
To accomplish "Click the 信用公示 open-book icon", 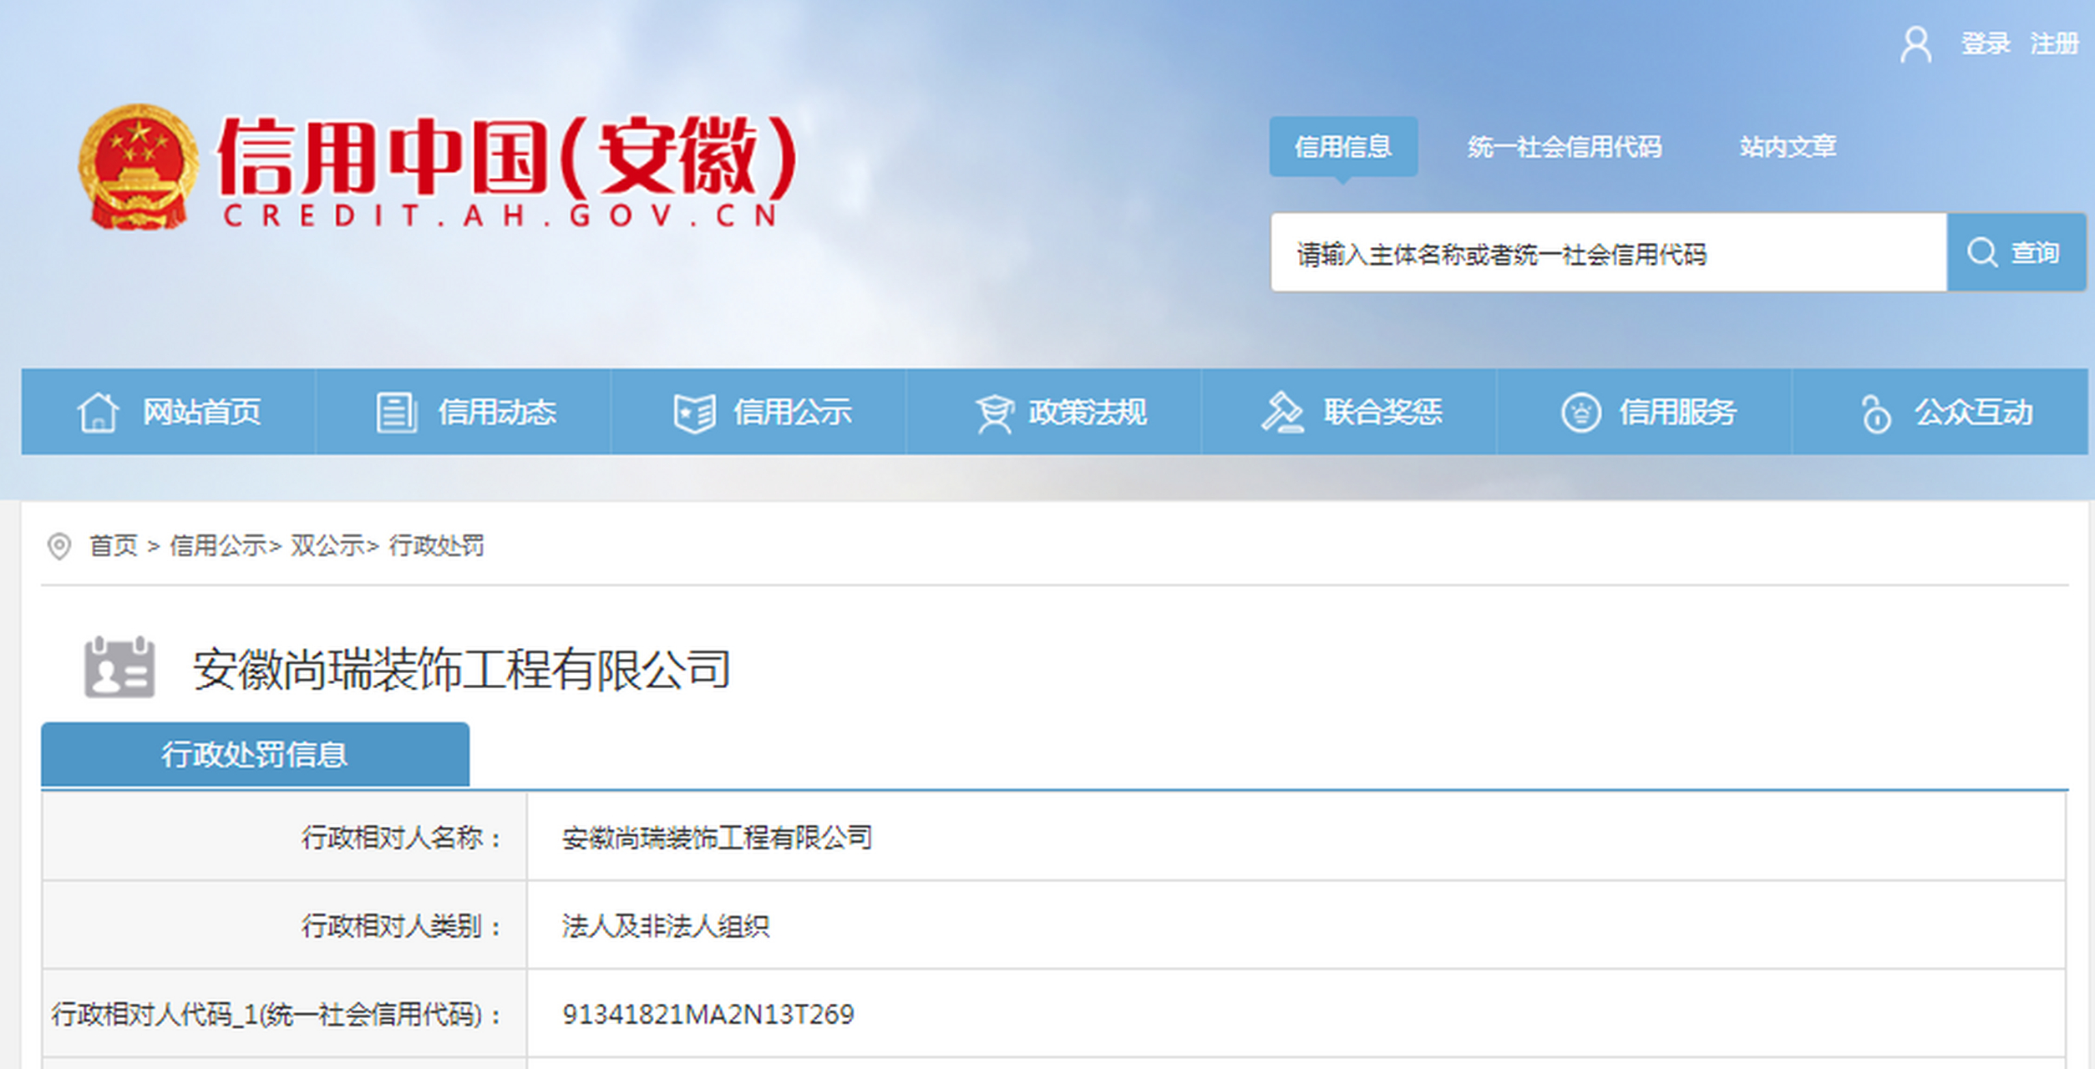I will pyautogui.click(x=695, y=412).
